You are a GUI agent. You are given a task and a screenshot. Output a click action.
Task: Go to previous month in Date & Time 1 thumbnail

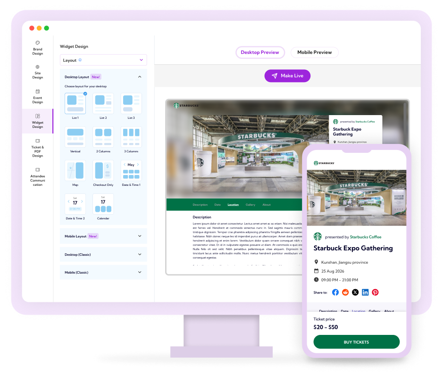pos(124,164)
